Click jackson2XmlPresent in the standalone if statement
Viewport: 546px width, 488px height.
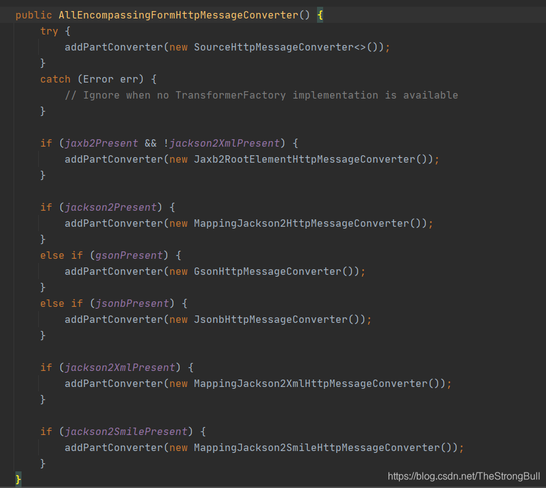click(119, 367)
